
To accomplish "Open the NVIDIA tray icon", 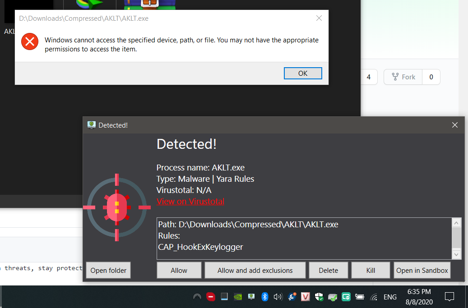I will (238, 297).
